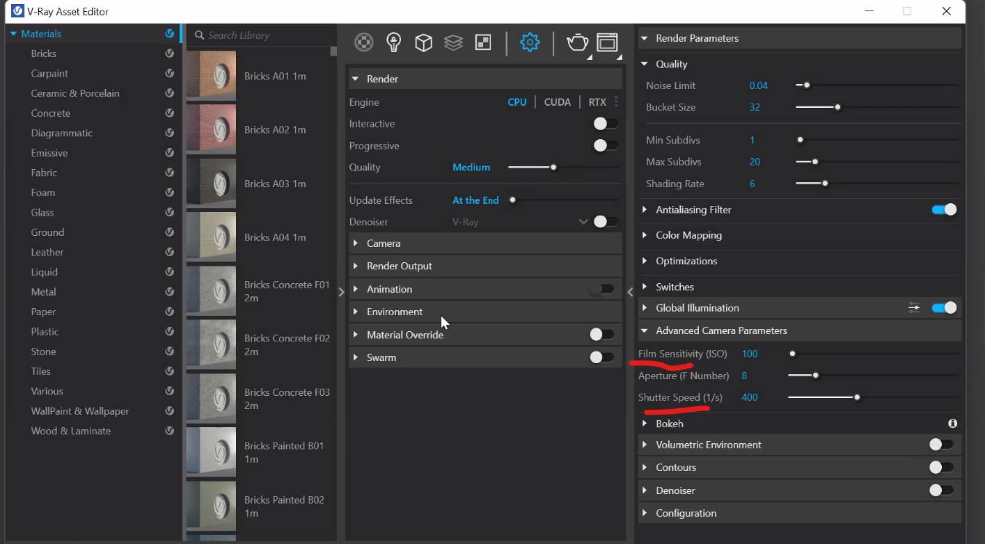This screenshot has height=544, width=985.
Task: Expand the Switches section
Action: pyautogui.click(x=800, y=287)
